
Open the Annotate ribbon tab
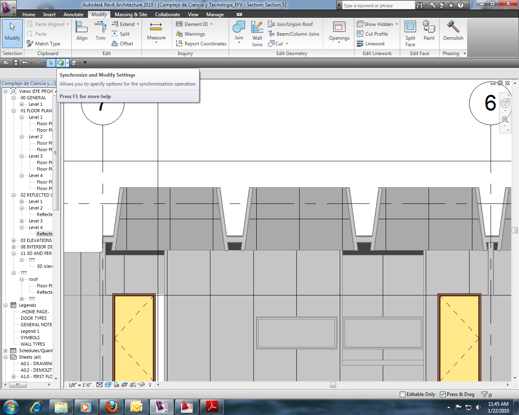[x=73, y=15]
